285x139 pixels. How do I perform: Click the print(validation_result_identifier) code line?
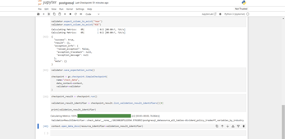[74, 109]
